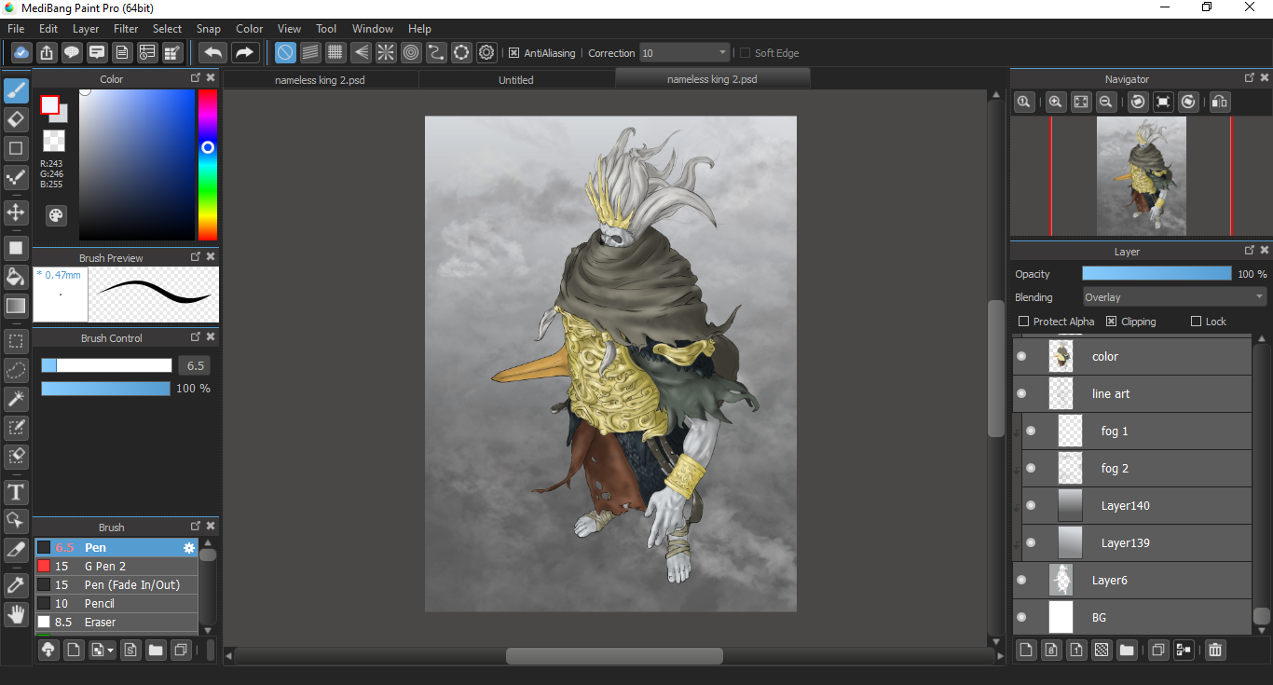The height and width of the screenshot is (685, 1273).
Task: Switch to the Untitled tab
Action: tap(516, 80)
